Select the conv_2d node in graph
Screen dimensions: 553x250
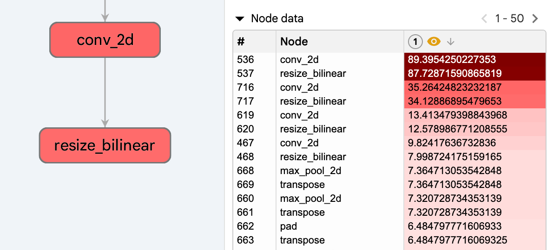coord(105,40)
